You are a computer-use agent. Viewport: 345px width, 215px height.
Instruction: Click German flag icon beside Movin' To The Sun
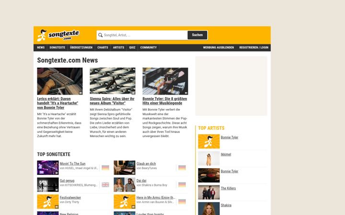(105, 168)
